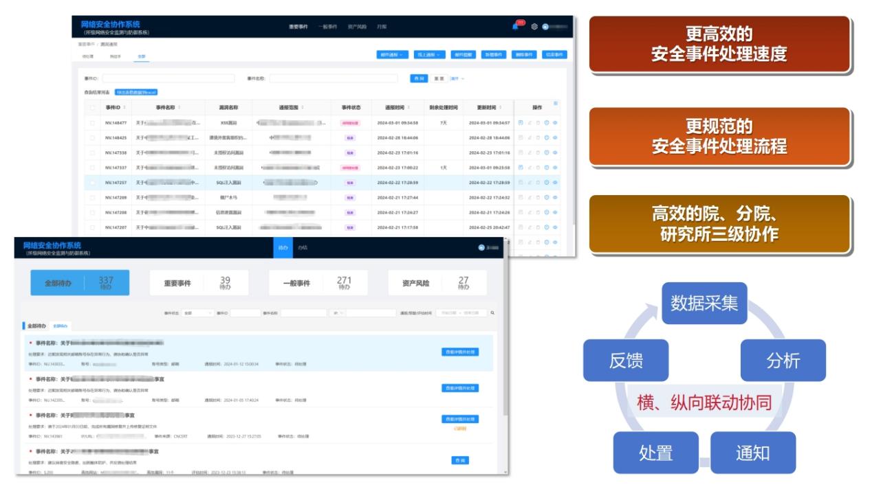Select the 待办 tab in lower window
This screenshot has height=489, width=872.
tap(283, 248)
